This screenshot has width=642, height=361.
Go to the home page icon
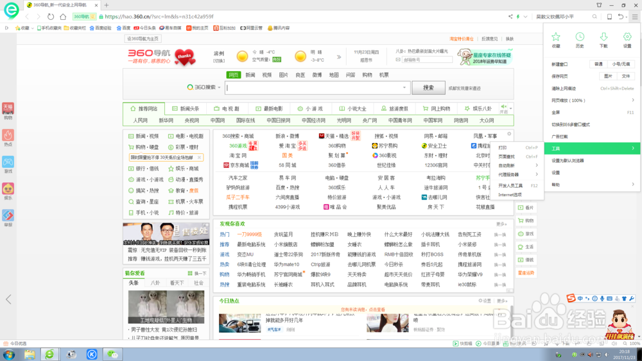pyautogui.click(x=63, y=17)
